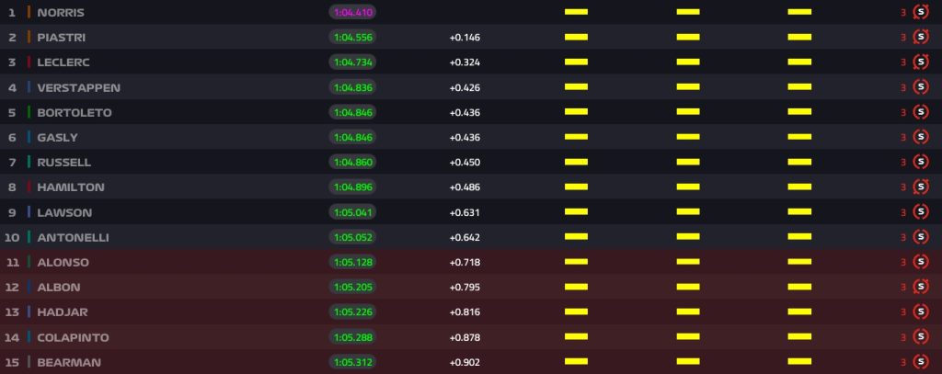Click Alonso's soft tyre compound icon
This screenshot has width=942, height=374.
920,262
